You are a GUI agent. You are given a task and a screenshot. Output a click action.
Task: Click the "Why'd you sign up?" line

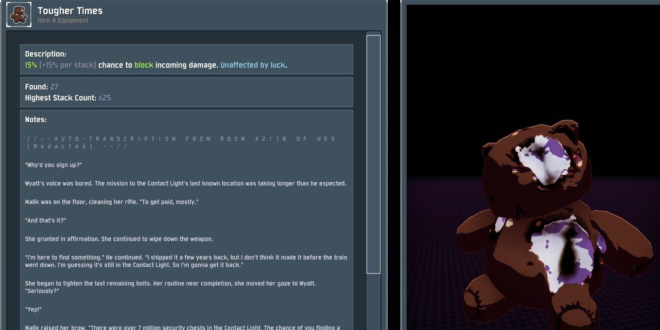point(53,165)
